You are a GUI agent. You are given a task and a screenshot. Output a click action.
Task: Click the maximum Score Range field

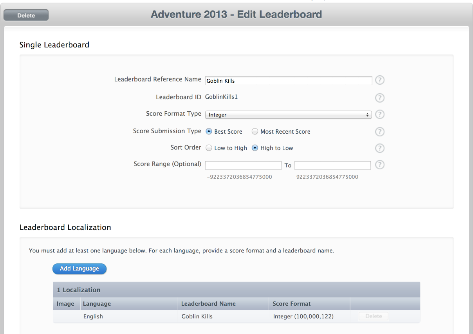click(332, 165)
